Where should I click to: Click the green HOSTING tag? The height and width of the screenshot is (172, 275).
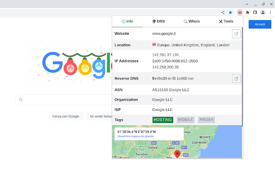pos(163,120)
